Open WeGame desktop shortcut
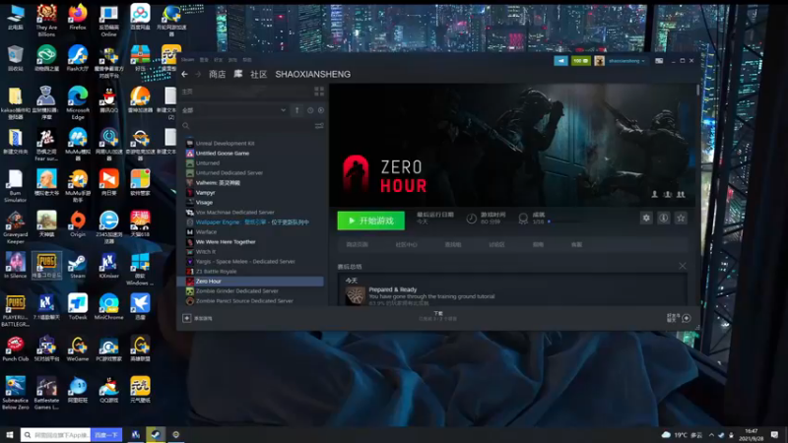Image resolution: width=788 pixels, height=443 pixels. [78, 348]
